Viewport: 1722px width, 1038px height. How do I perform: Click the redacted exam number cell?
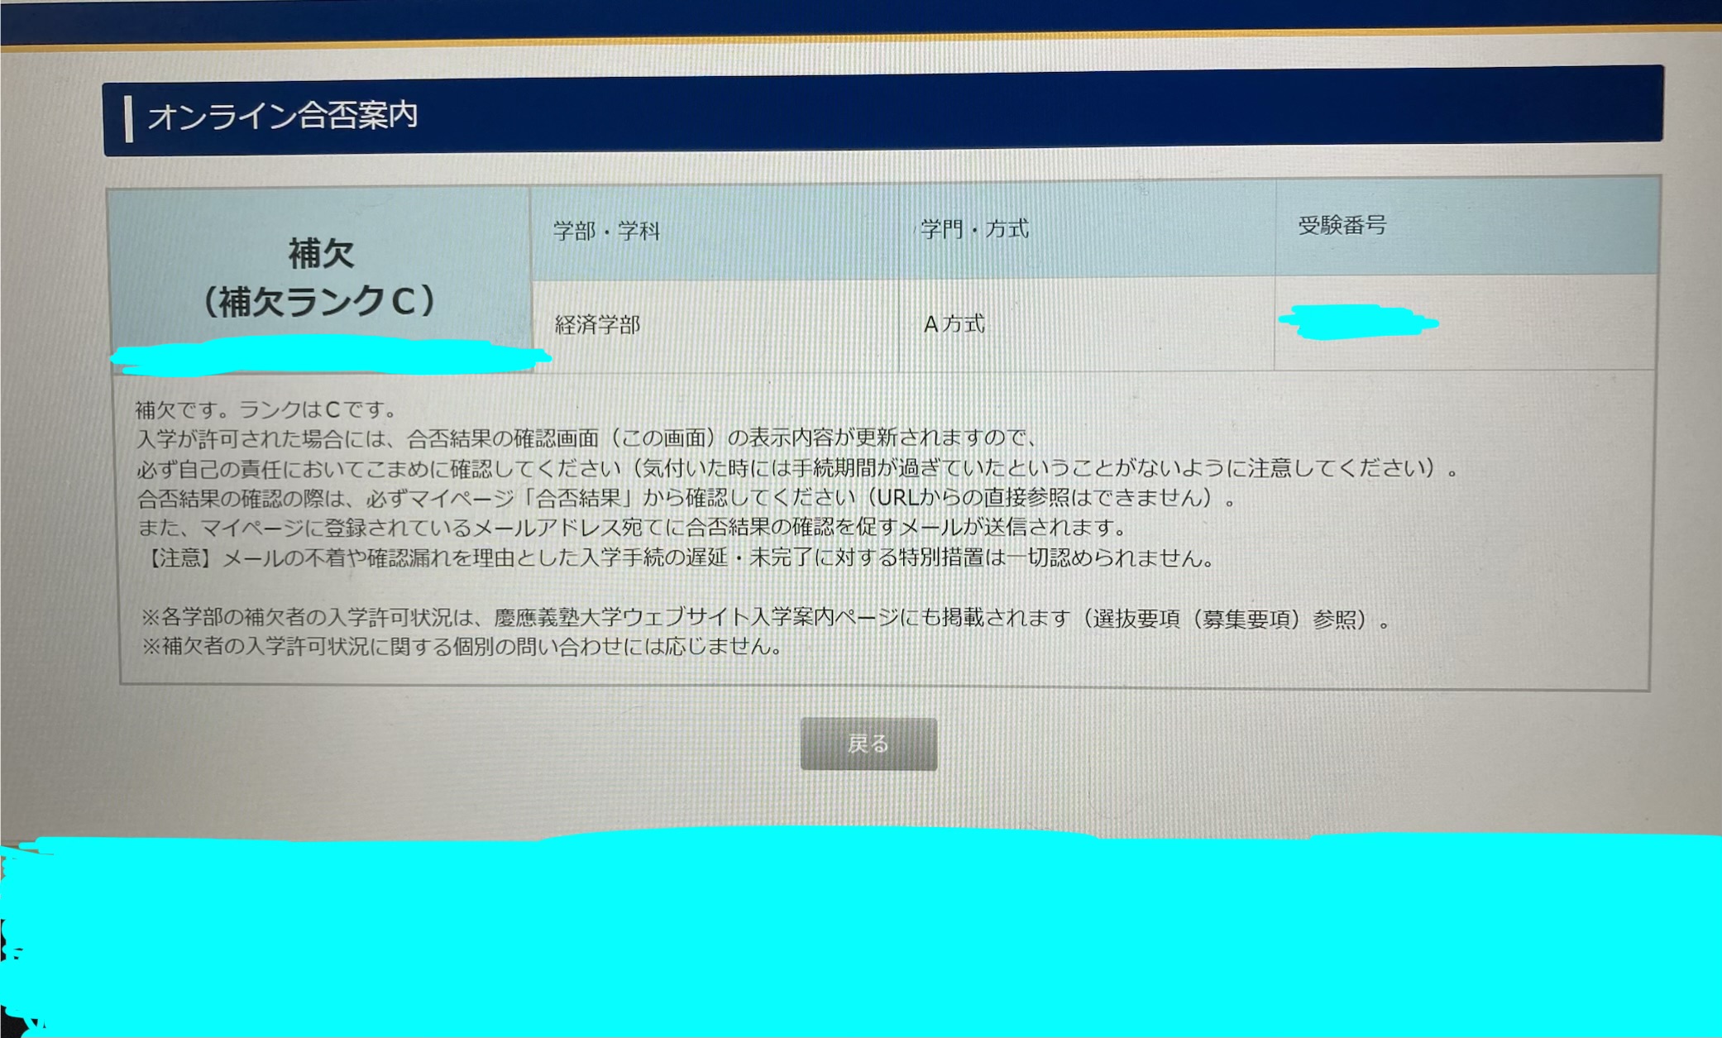[x=1358, y=322]
